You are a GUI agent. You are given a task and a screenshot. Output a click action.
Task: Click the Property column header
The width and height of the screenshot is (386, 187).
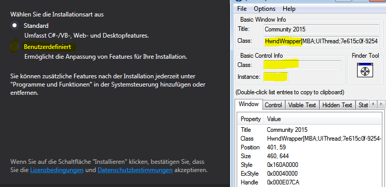(251, 119)
